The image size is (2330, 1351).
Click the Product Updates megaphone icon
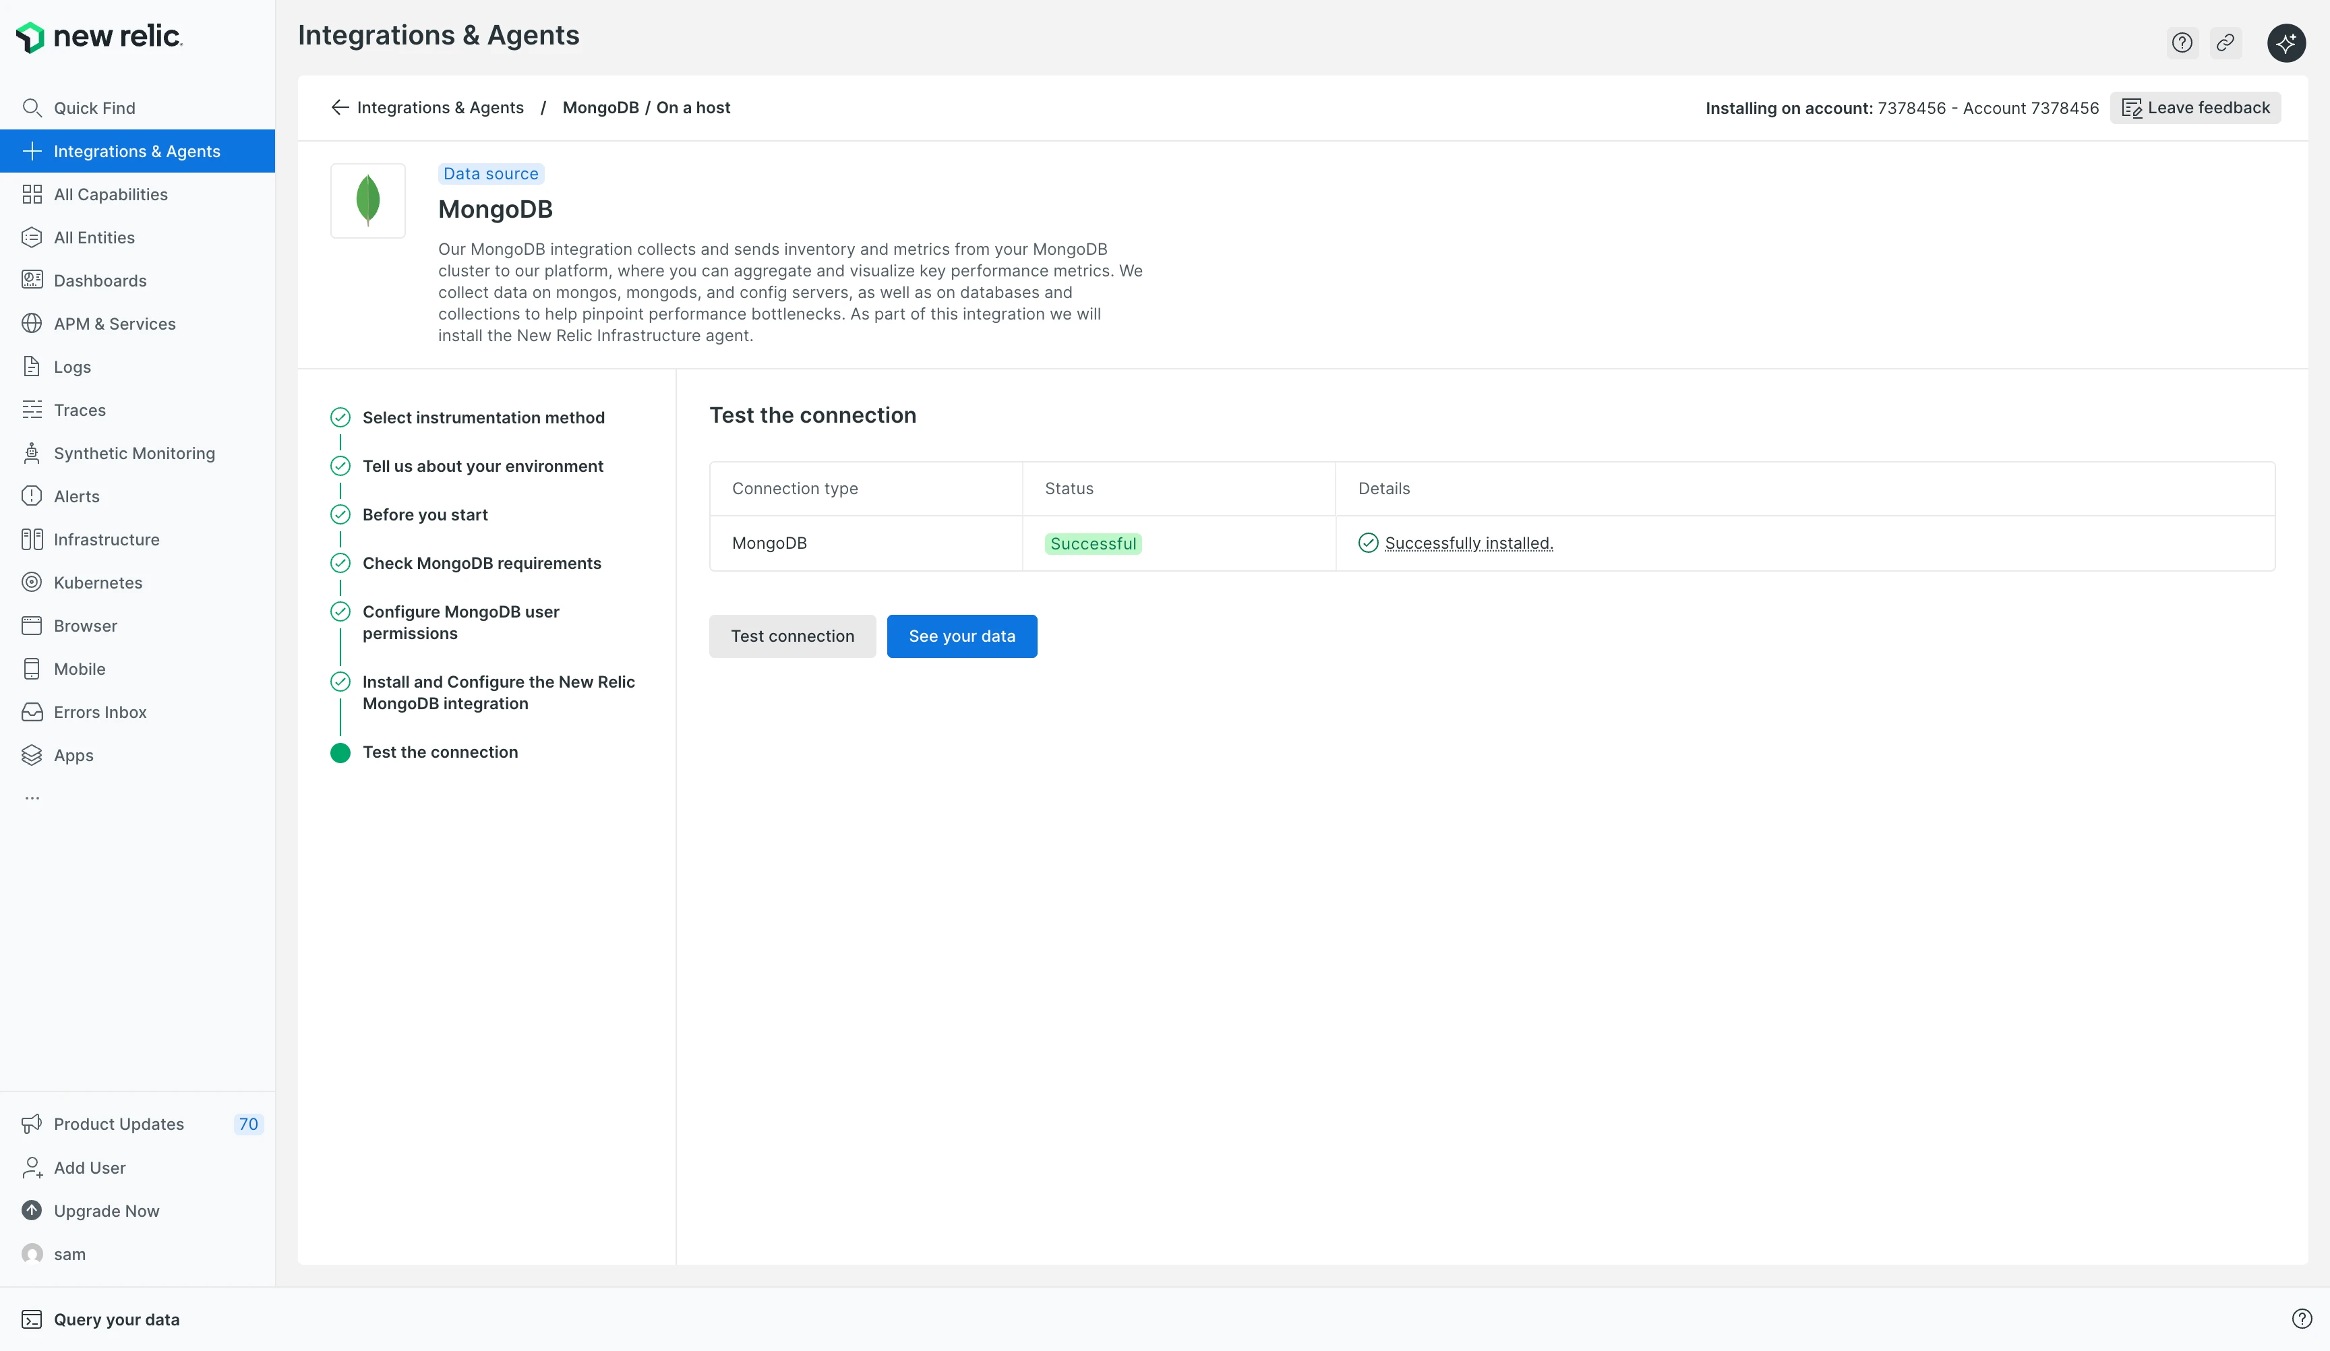(32, 1124)
